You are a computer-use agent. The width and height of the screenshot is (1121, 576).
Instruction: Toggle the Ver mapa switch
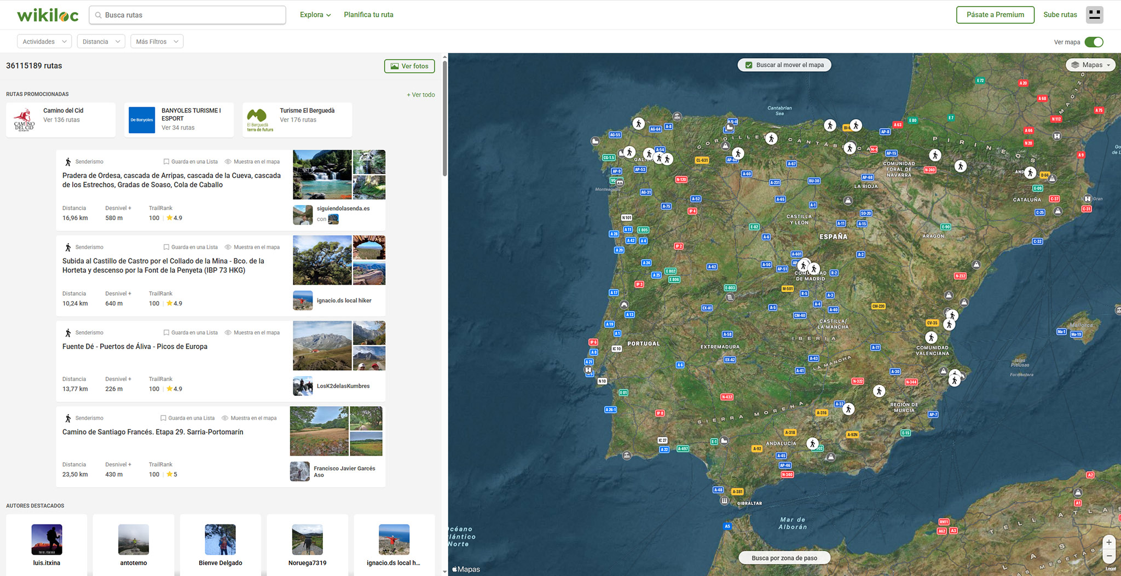point(1094,42)
